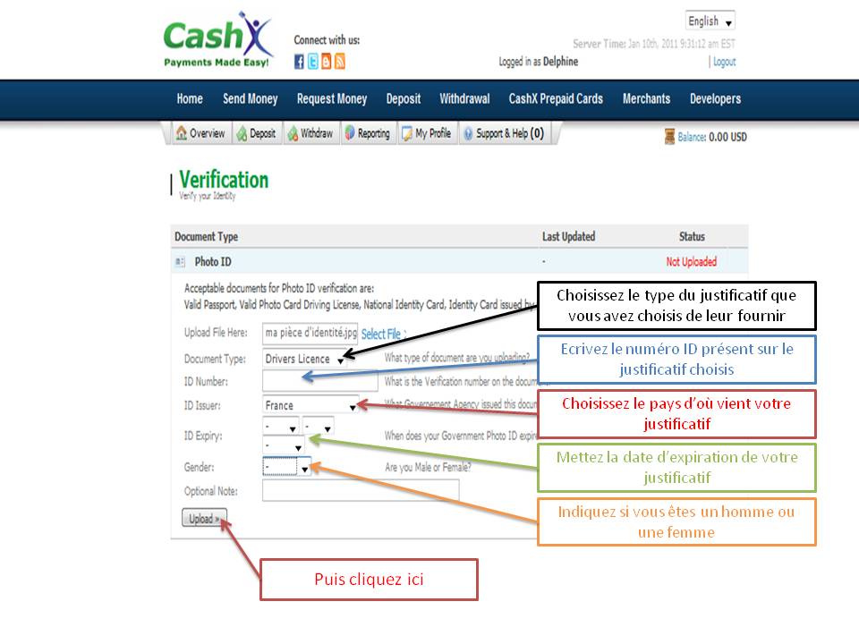Click the Not Uploaded status text
Image resolution: width=859 pixels, height=644 pixels.
click(x=692, y=262)
